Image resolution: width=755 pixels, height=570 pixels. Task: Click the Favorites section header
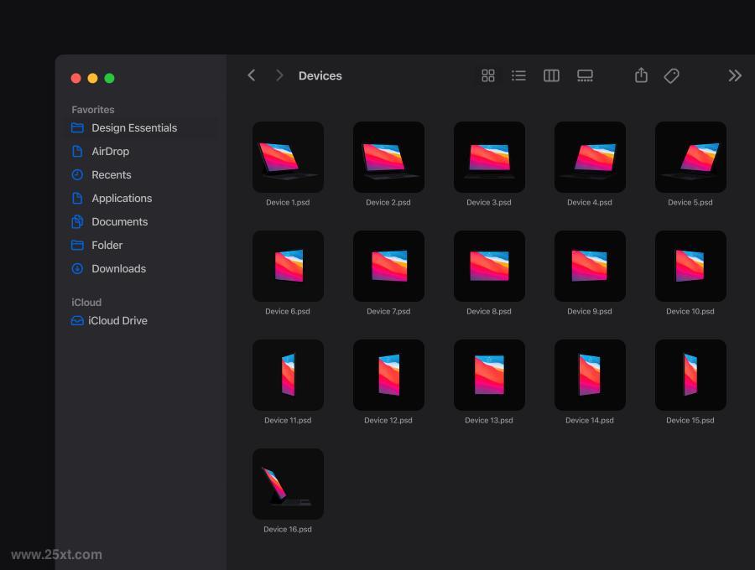click(x=93, y=110)
